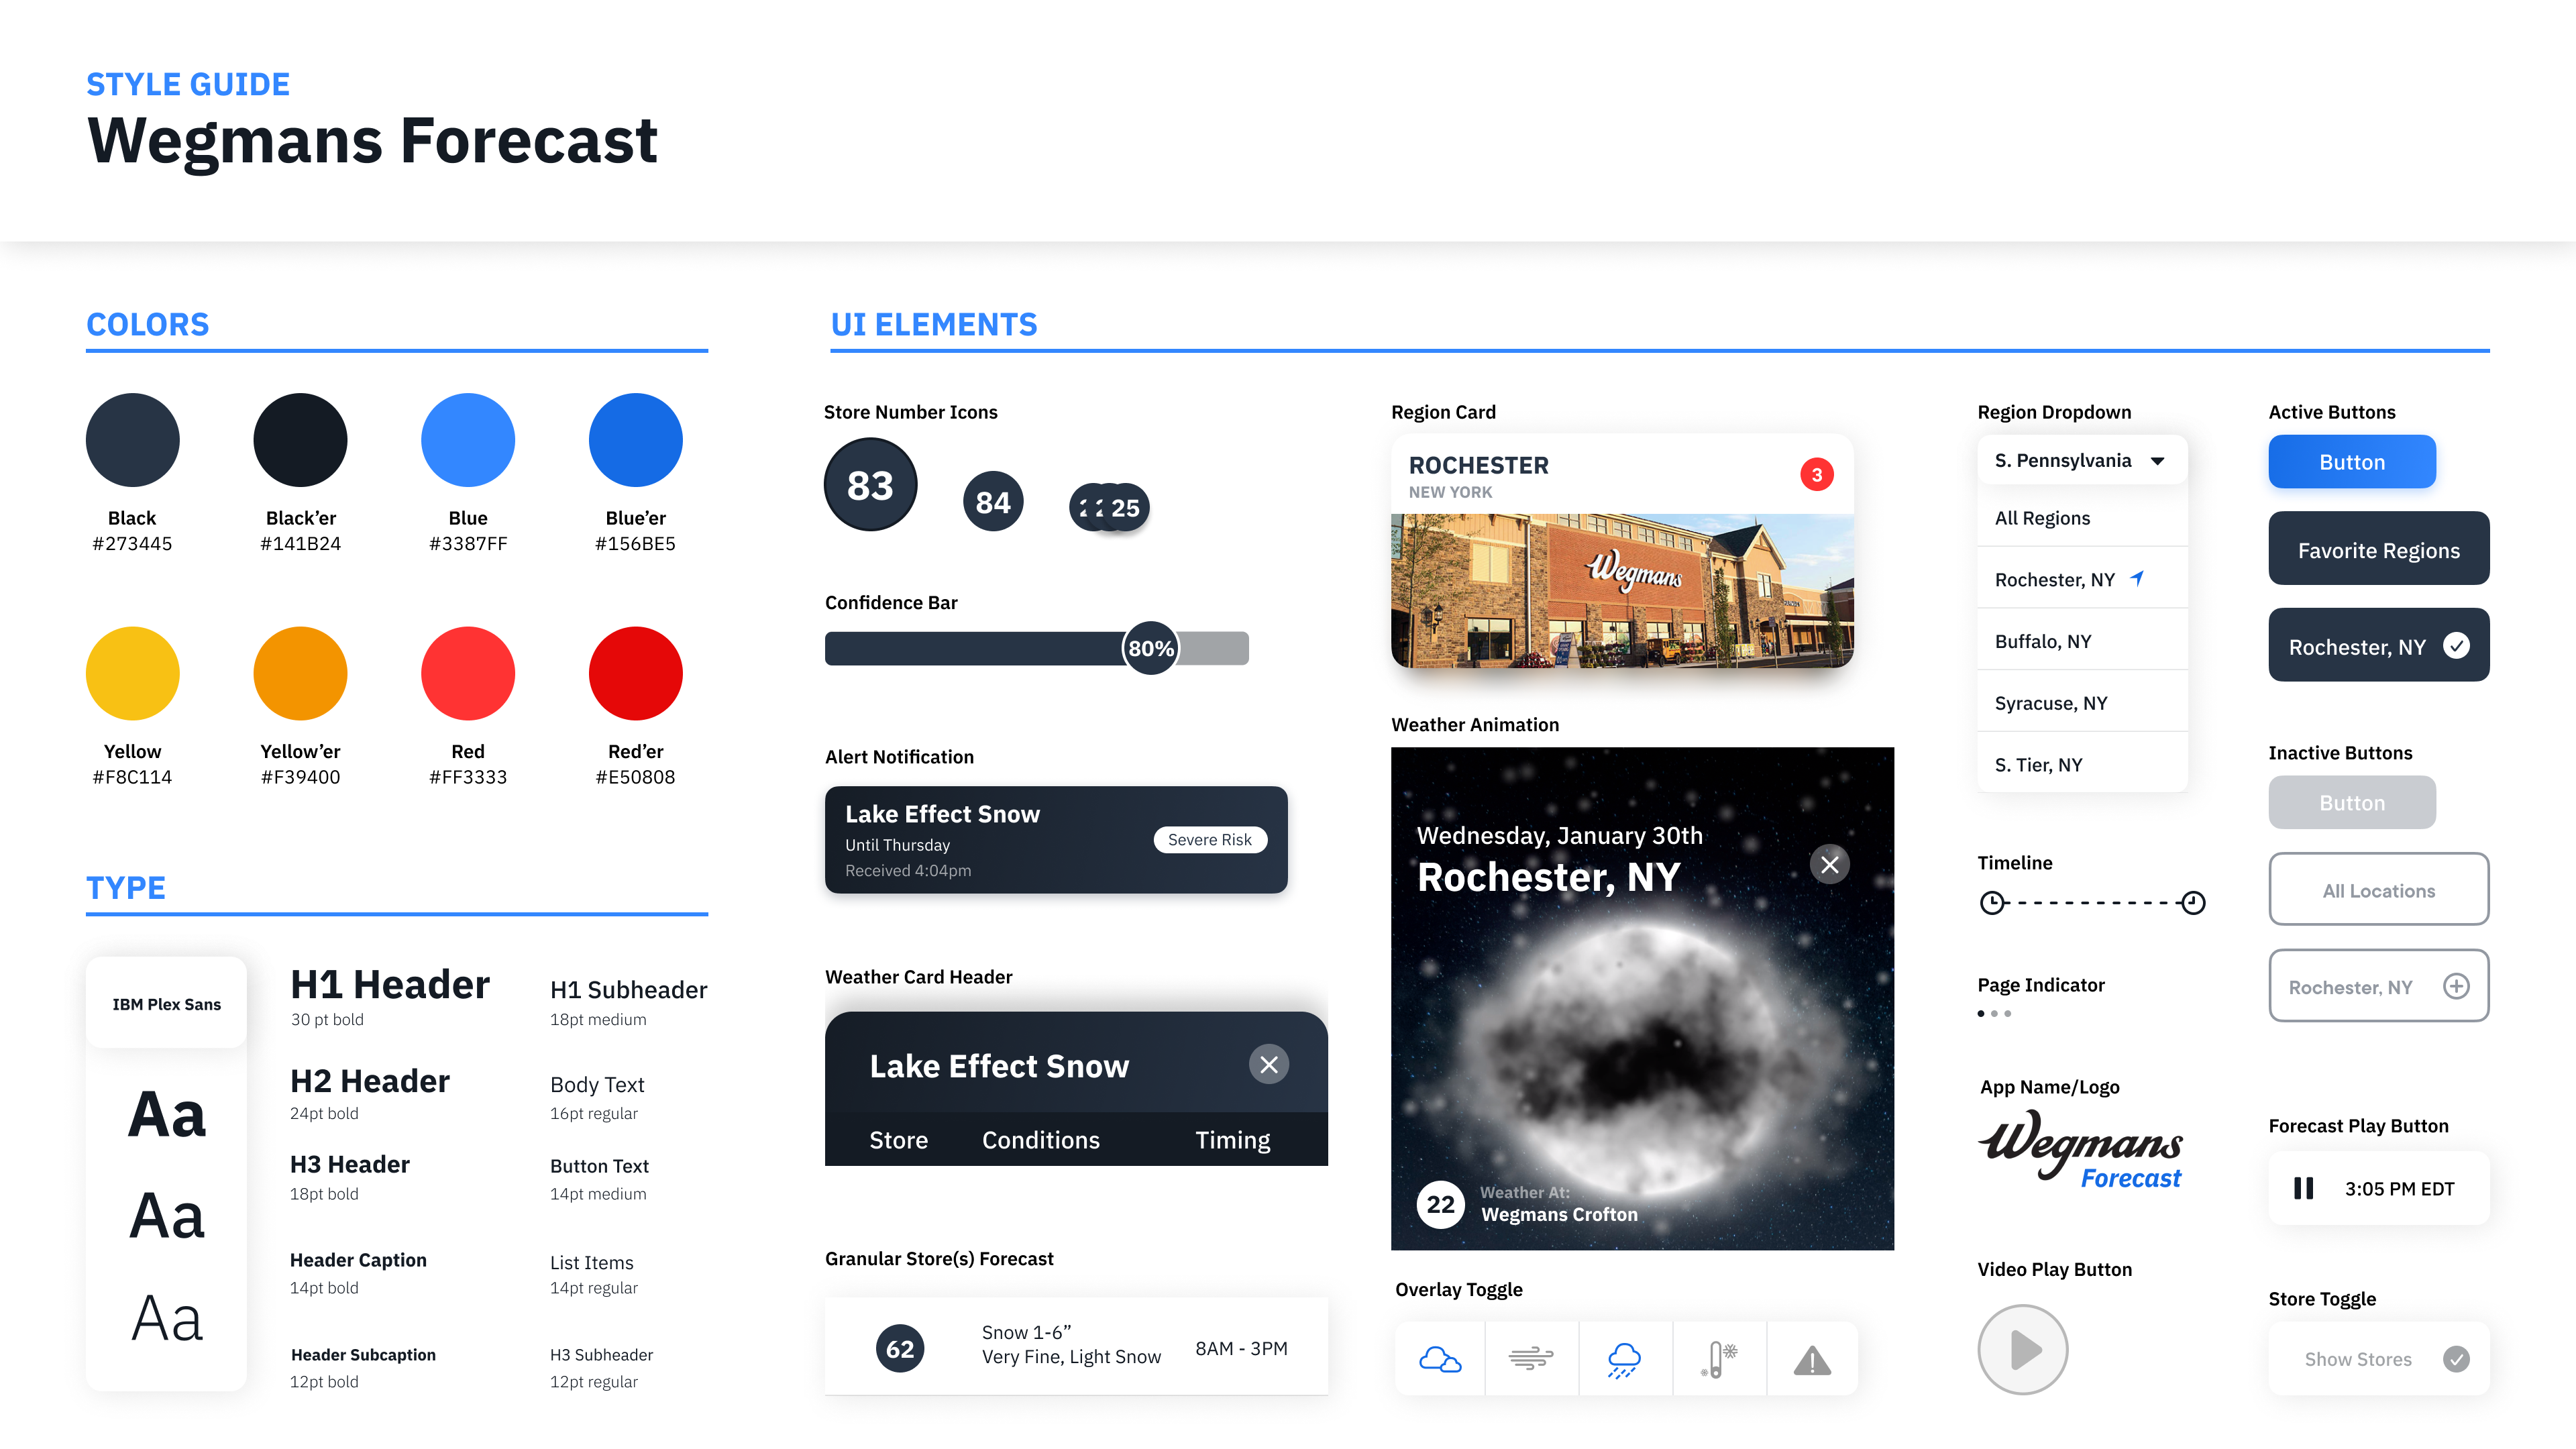Close the weather animation with X icon
This screenshot has height=1449, width=2576.
pos(1829,864)
